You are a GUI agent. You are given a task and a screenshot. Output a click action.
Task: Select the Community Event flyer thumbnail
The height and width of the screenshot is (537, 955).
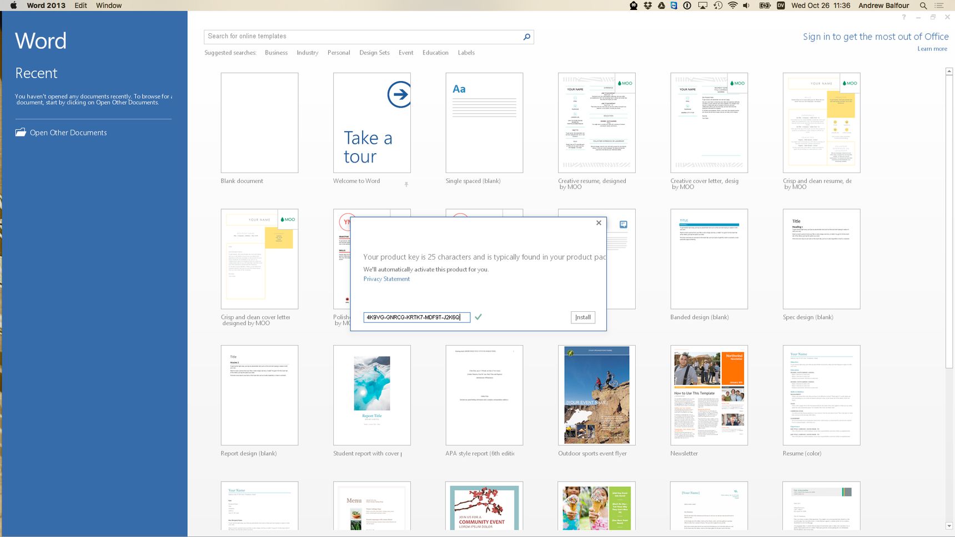click(x=484, y=506)
